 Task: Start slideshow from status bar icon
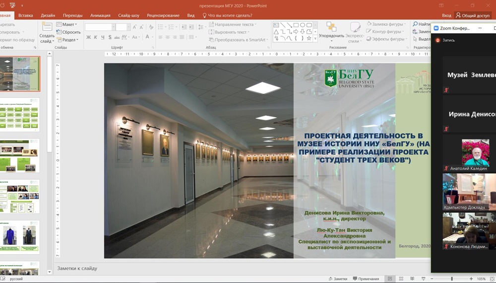click(423, 279)
